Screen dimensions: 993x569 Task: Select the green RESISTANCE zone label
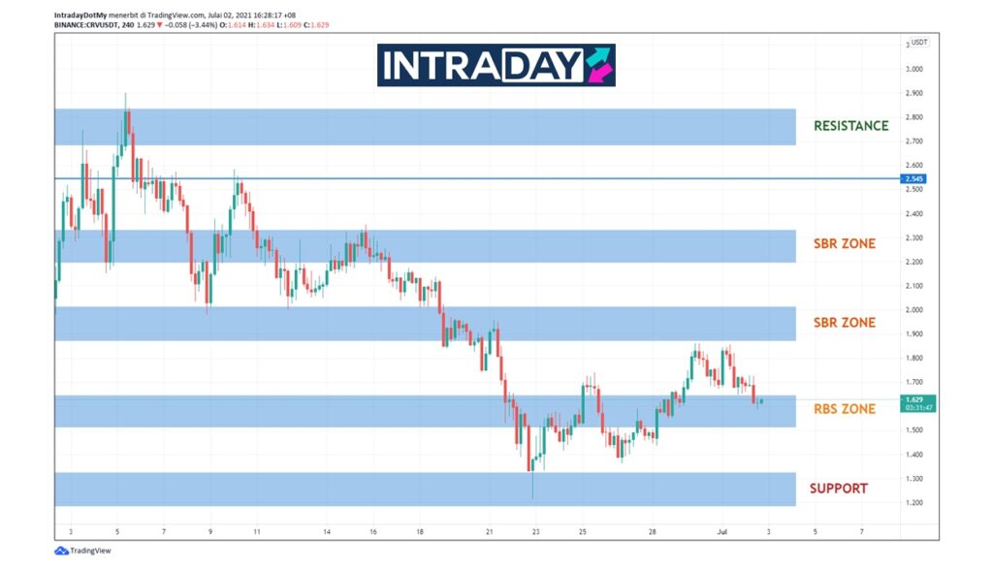pyautogui.click(x=850, y=126)
